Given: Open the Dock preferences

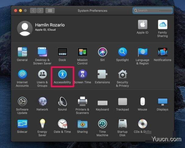Looking at the screenshot, I should pos(62,52).
